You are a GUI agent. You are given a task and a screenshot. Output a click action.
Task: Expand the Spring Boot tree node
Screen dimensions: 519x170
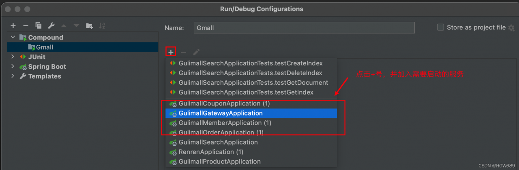coord(13,67)
